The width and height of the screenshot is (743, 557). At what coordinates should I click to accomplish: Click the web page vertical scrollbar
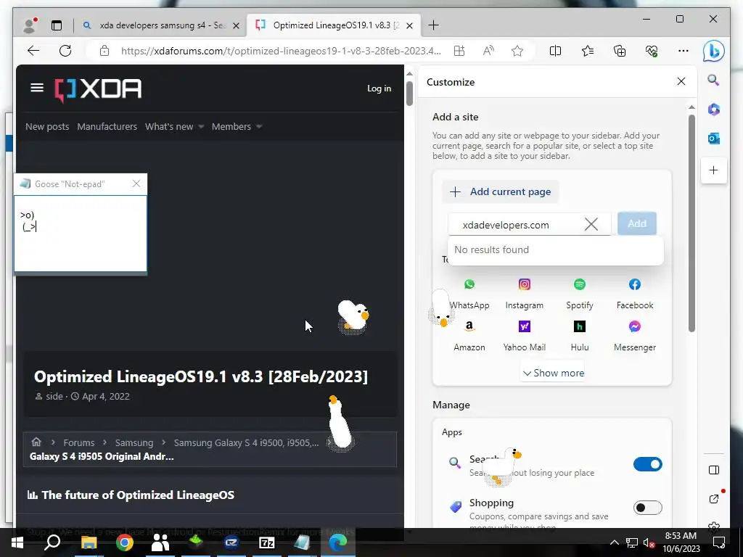[409, 93]
